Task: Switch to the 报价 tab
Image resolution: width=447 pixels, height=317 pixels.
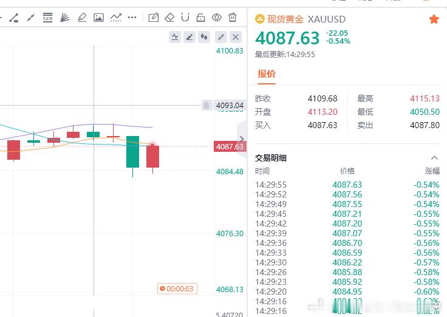Action: (266, 74)
